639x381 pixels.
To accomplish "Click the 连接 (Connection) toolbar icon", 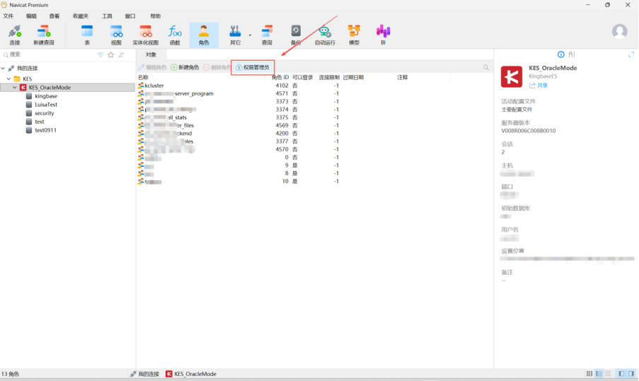I will point(14,33).
